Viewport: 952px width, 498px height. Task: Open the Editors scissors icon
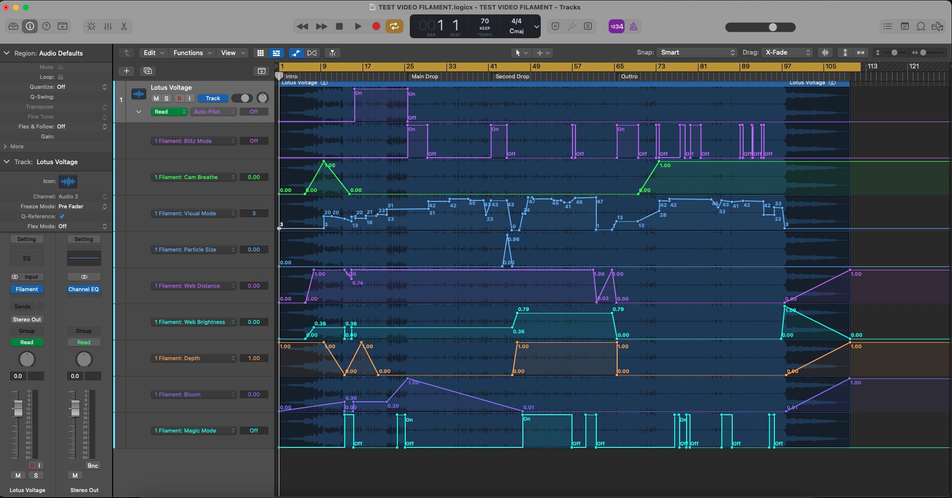pyautogui.click(x=124, y=26)
